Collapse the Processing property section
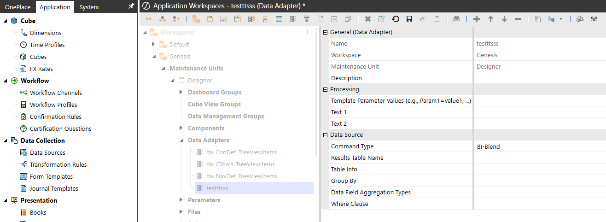606x222 pixels. [x=326, y=89]
